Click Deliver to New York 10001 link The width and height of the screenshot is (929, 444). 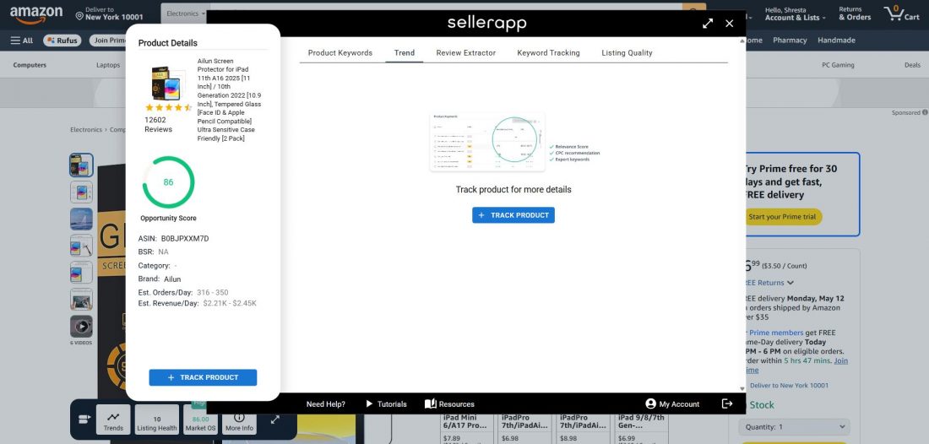(x=789, y=386)
